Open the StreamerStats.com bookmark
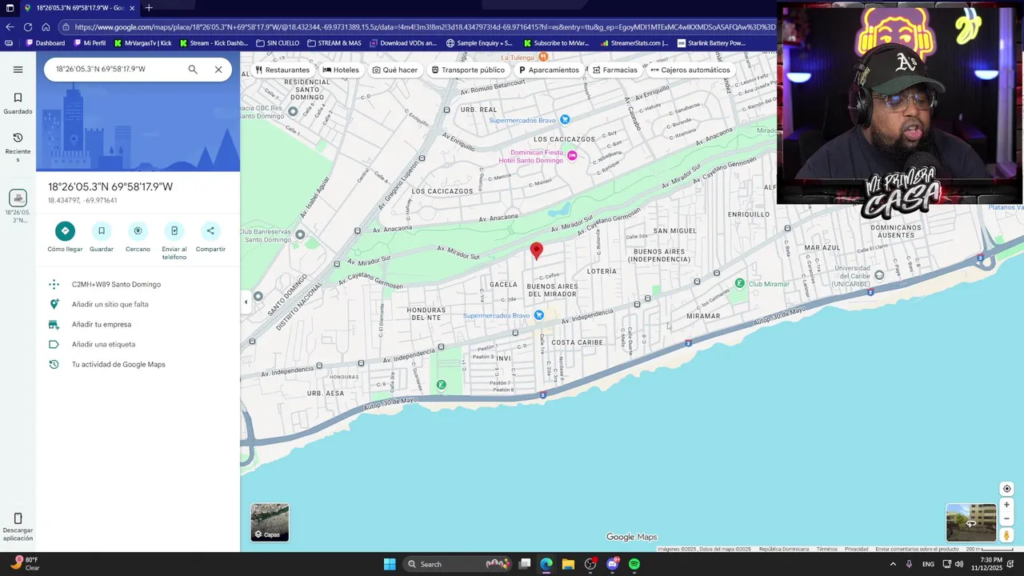Screen dimensions: 1024x576 634,43
